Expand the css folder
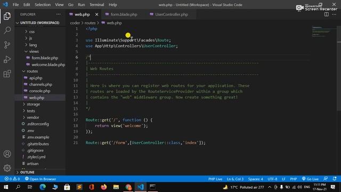The image size is (341, 192). (x=32, y=31)
